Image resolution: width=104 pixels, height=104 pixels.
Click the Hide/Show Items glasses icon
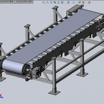(x=74, y=2)
